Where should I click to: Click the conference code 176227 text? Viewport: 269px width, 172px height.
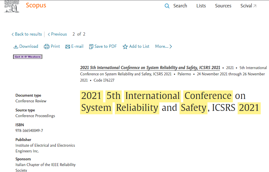(x=104, y=80)
